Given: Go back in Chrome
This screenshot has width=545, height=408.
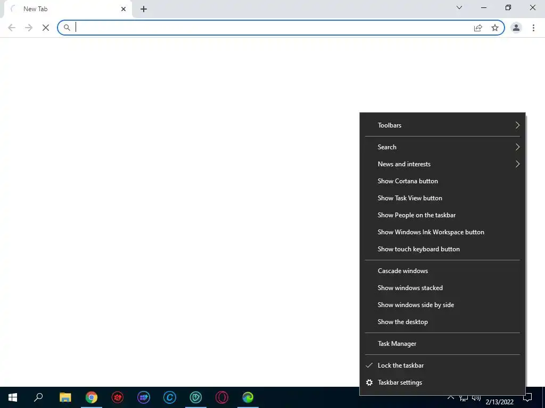Looking at the screenshot, I should (12, 28).
